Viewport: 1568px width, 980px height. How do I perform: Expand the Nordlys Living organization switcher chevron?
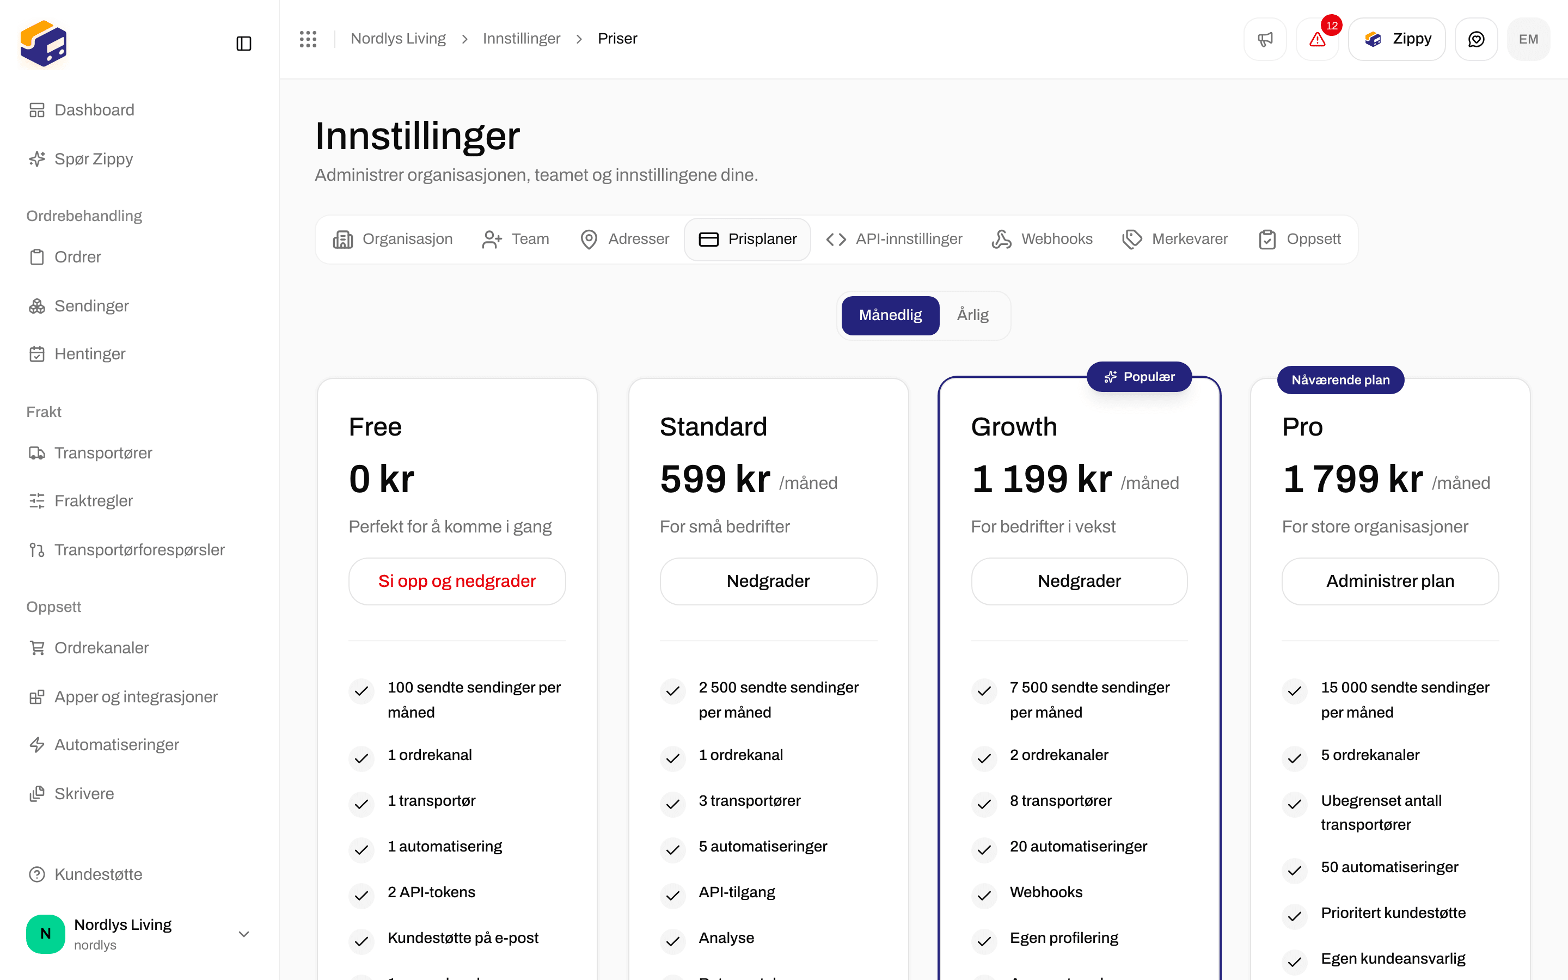(243, 934)
